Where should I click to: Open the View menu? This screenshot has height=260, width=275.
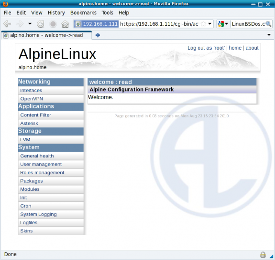(x=37, y=13)
